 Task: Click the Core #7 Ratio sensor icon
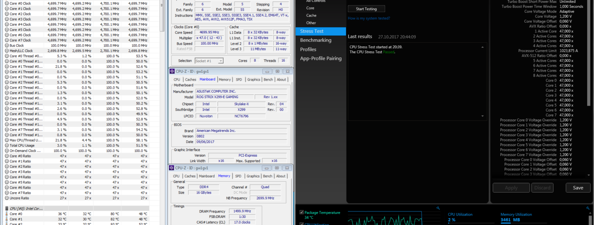pyautogui.click(x=7, y=193)
